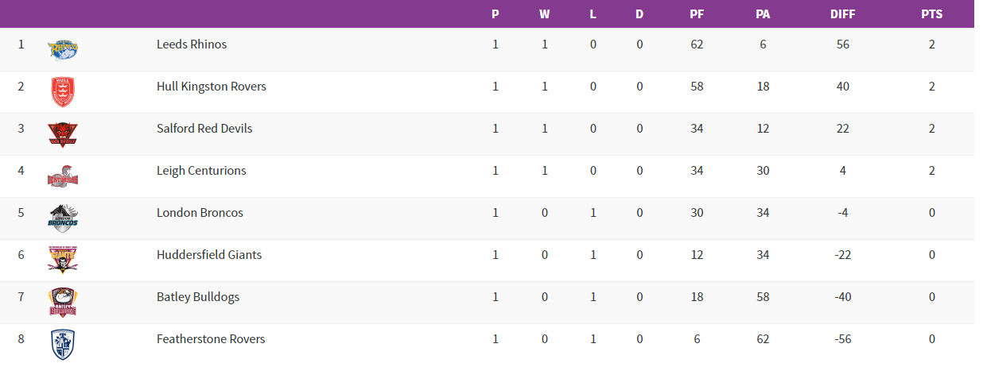The height and width of the screenshot is (367, 983).
Task: Click Leigh Centurions' DIFF value of 4
Action: tap(843, 171)
